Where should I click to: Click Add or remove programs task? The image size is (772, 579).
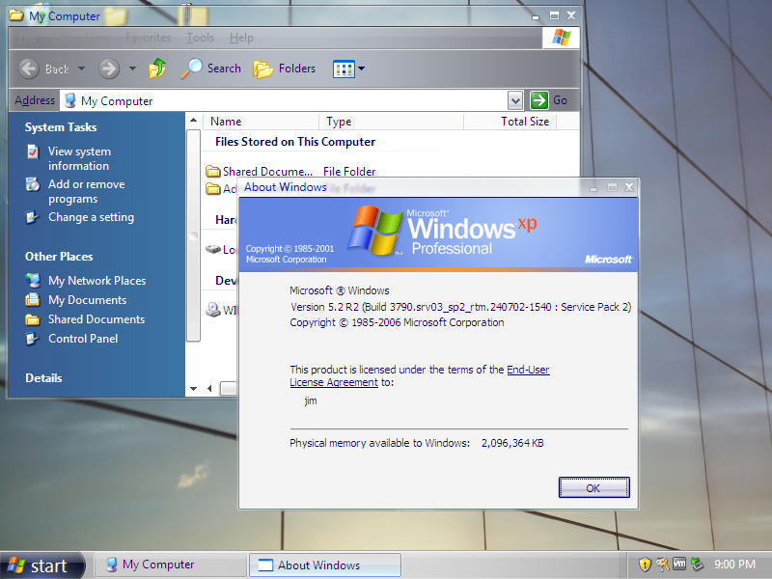[x=86, y=191]
